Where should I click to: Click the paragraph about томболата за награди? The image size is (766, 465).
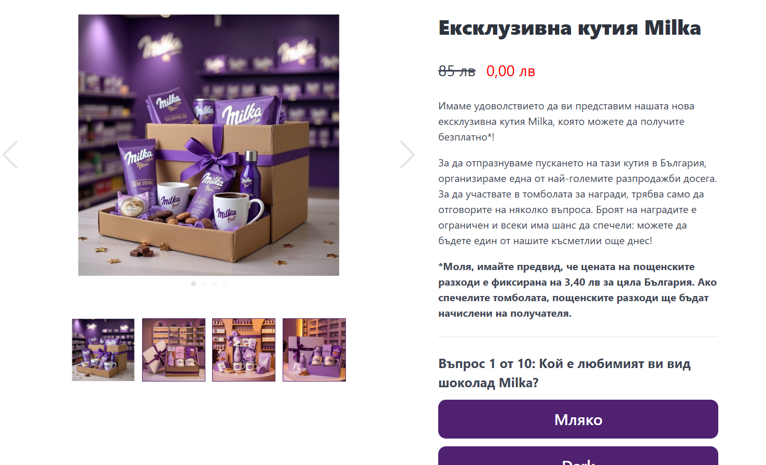tap(578, 202)
